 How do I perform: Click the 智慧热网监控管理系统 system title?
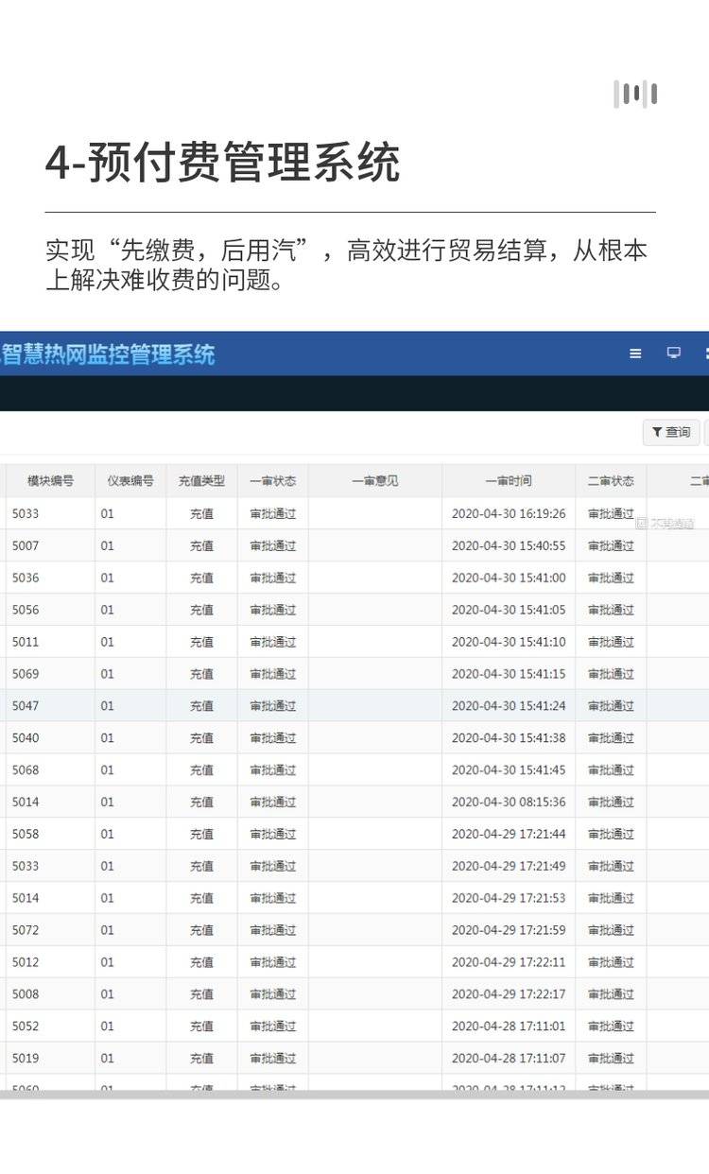click(x=108, y=354)
